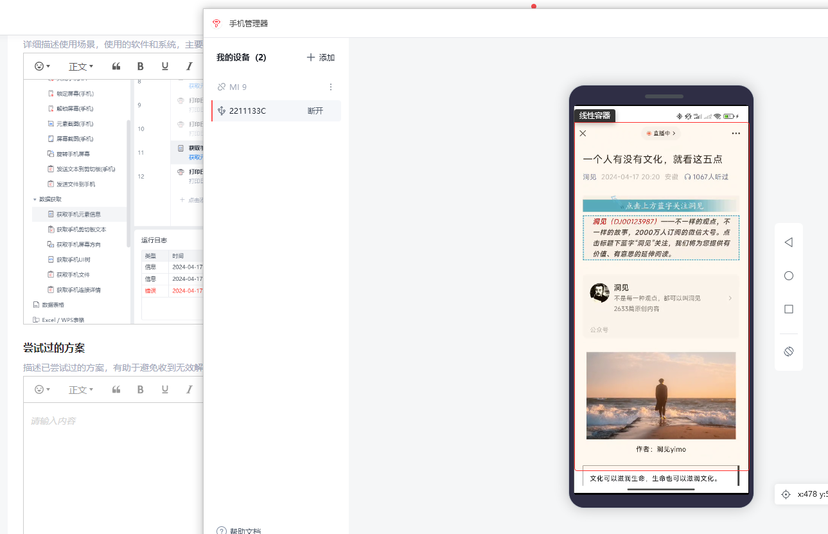Click the chevron on the 洞见 account card

coord(730,298)
